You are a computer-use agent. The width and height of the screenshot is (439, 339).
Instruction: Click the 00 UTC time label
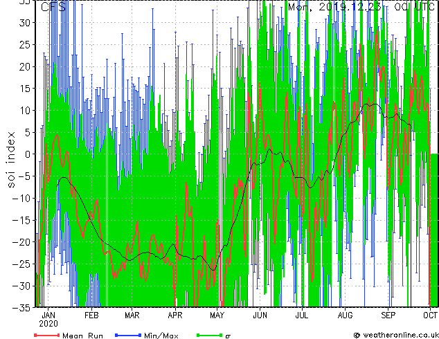(415, 6)
